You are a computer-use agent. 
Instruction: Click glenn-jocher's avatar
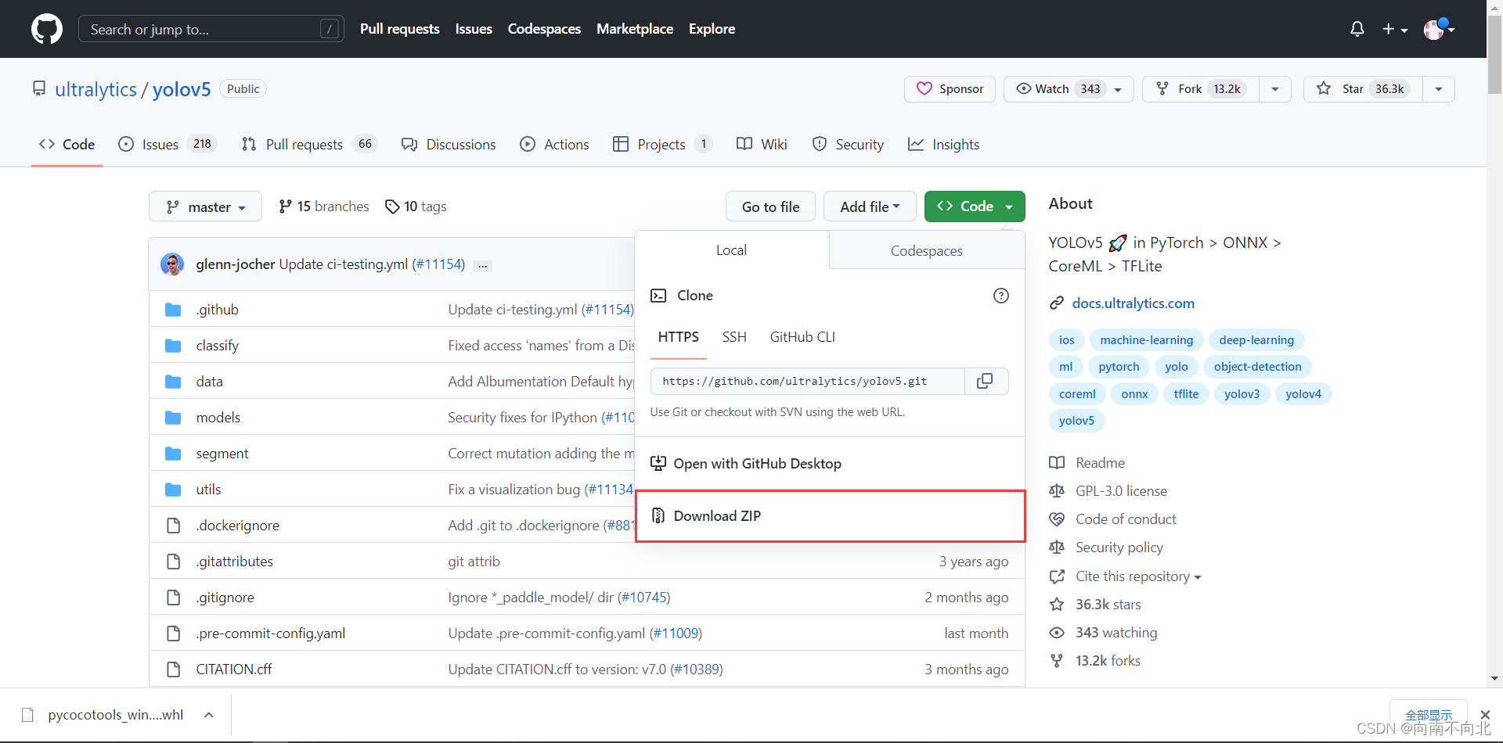pyautogui.click(x=172, y=264)
